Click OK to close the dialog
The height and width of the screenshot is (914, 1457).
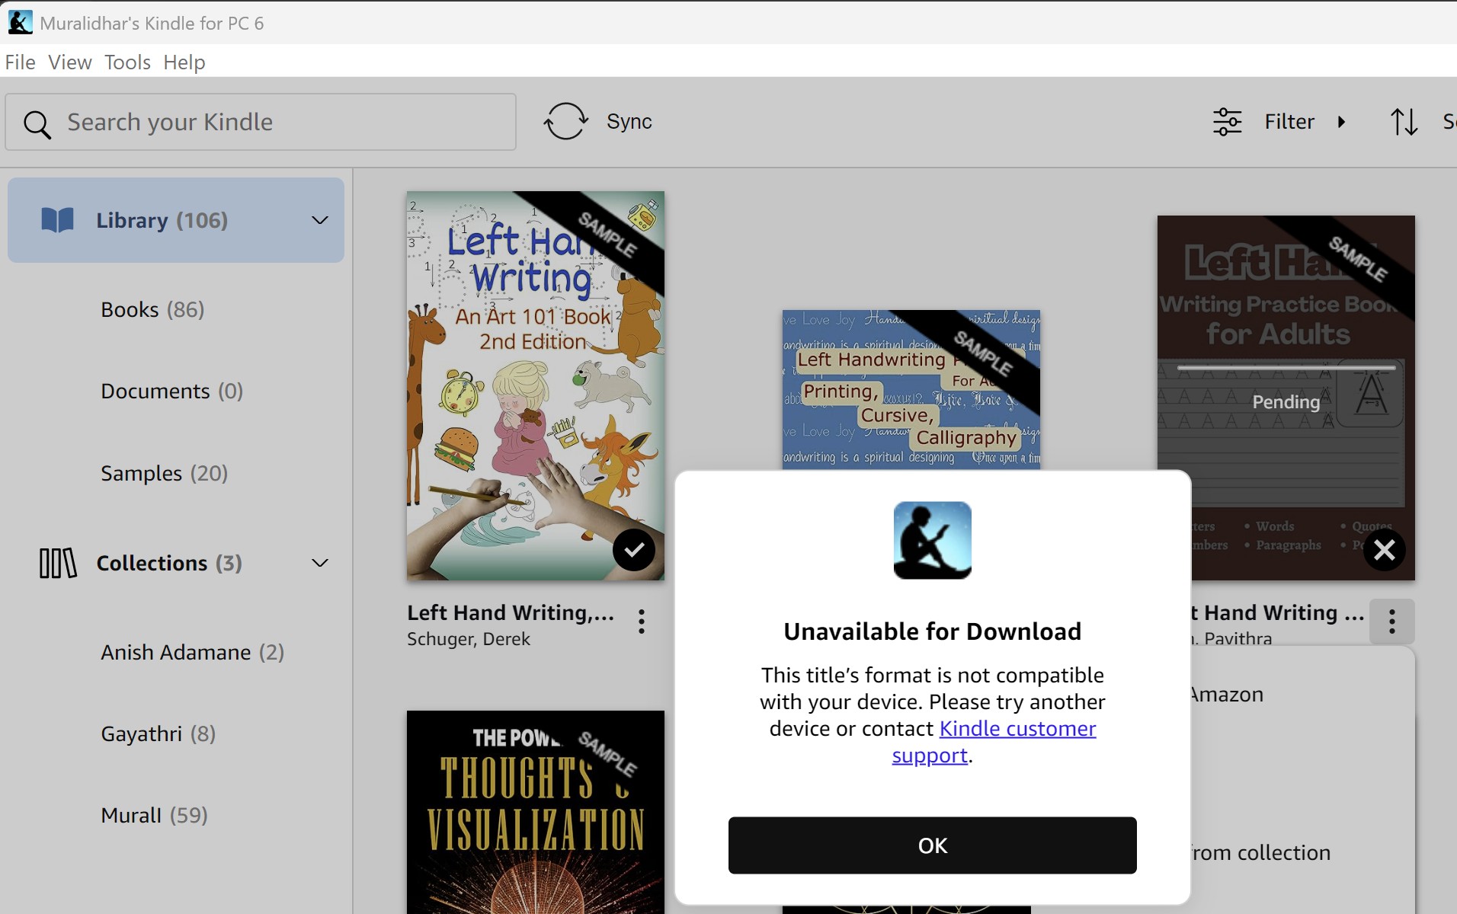tap(931, 845)
